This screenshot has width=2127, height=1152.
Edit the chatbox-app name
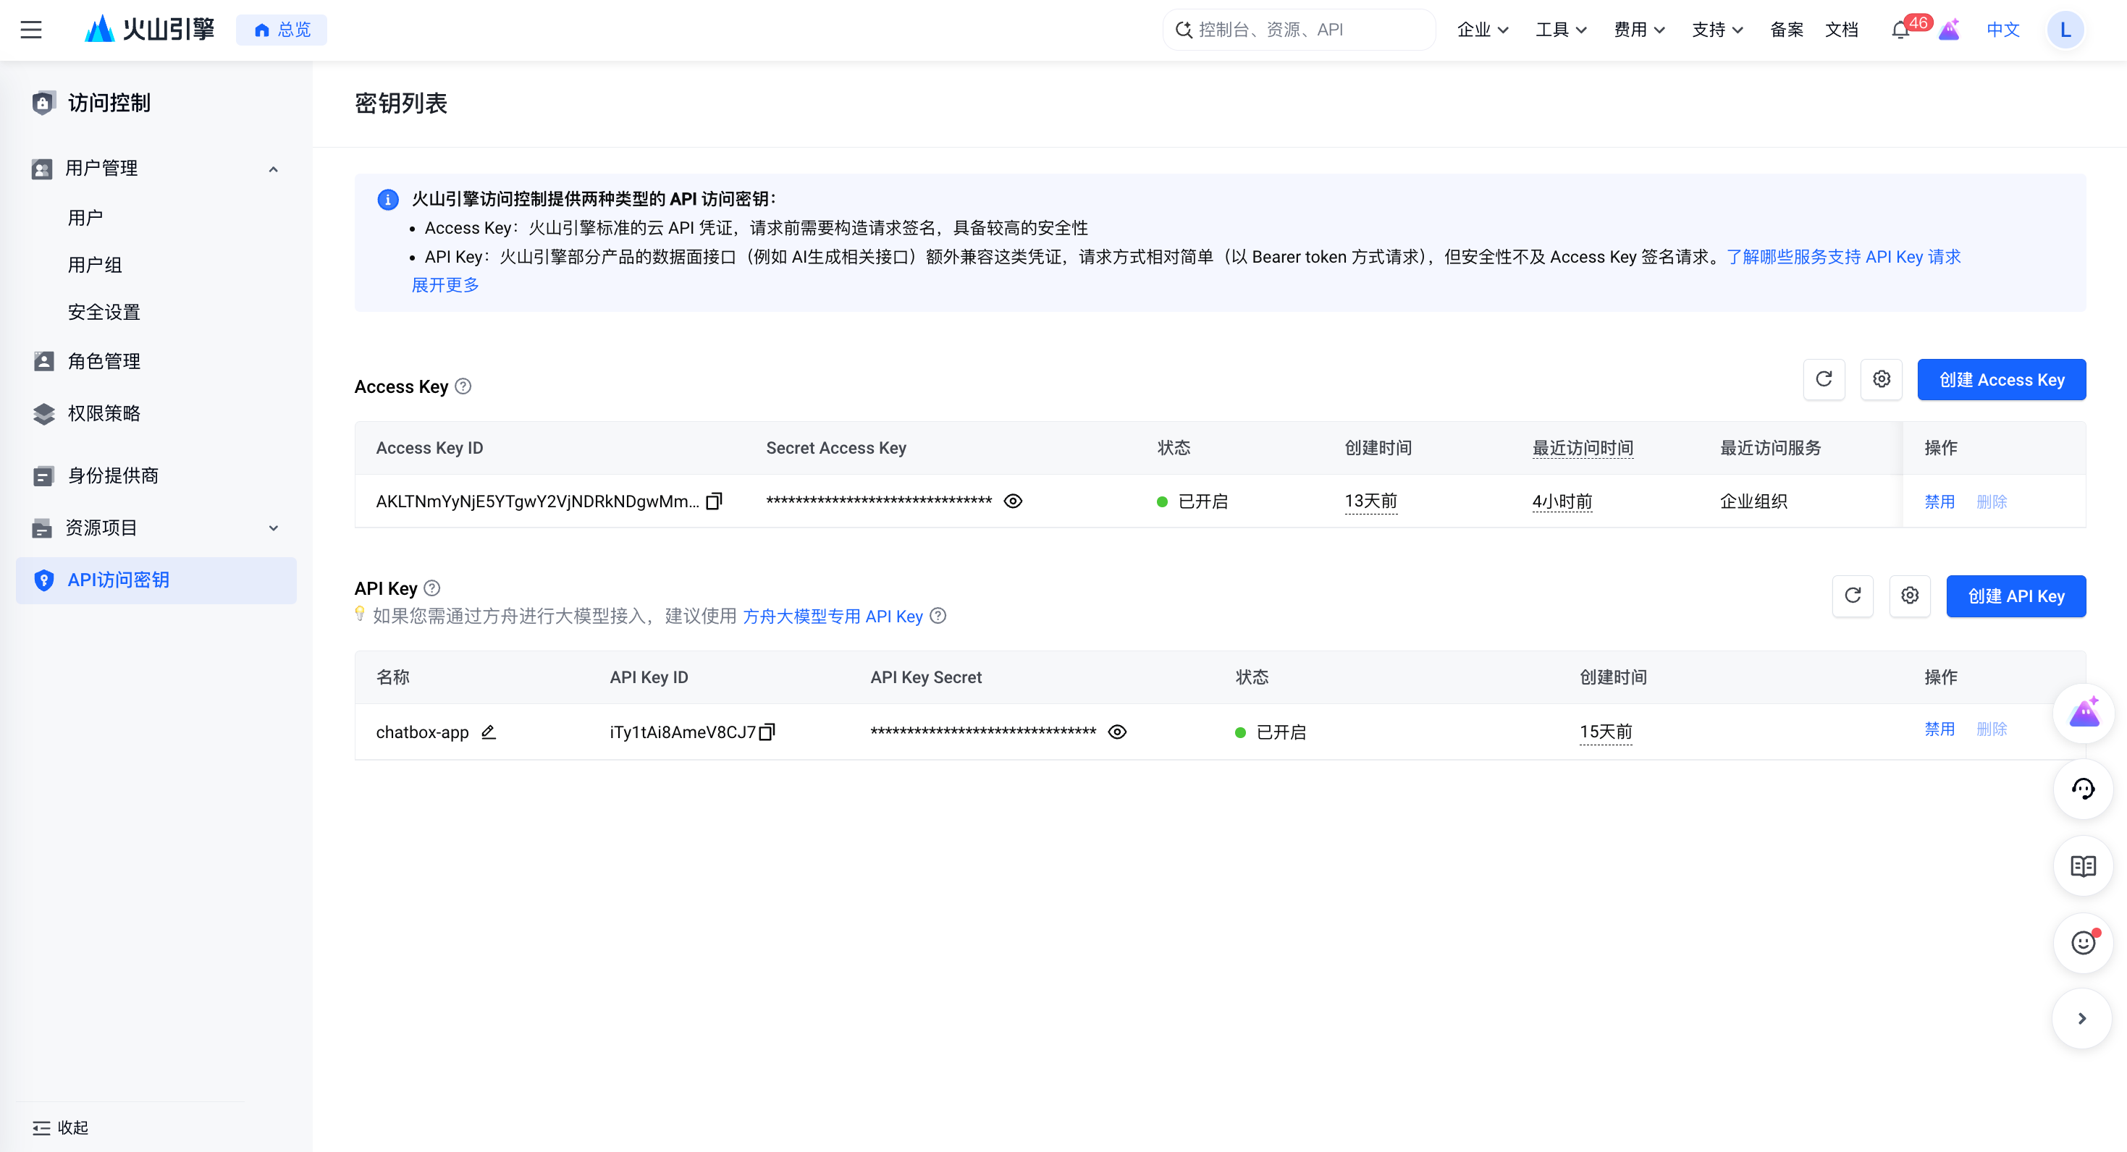coord(489,732)
